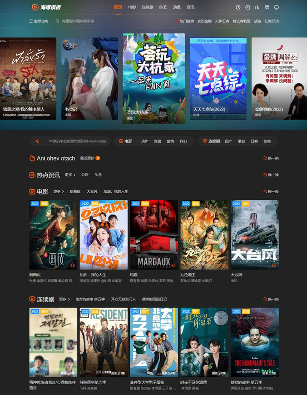Click the message bubble icon in header
Viewport: 307px width, 395px height.
pyautogui.click(x=248, y=7)
